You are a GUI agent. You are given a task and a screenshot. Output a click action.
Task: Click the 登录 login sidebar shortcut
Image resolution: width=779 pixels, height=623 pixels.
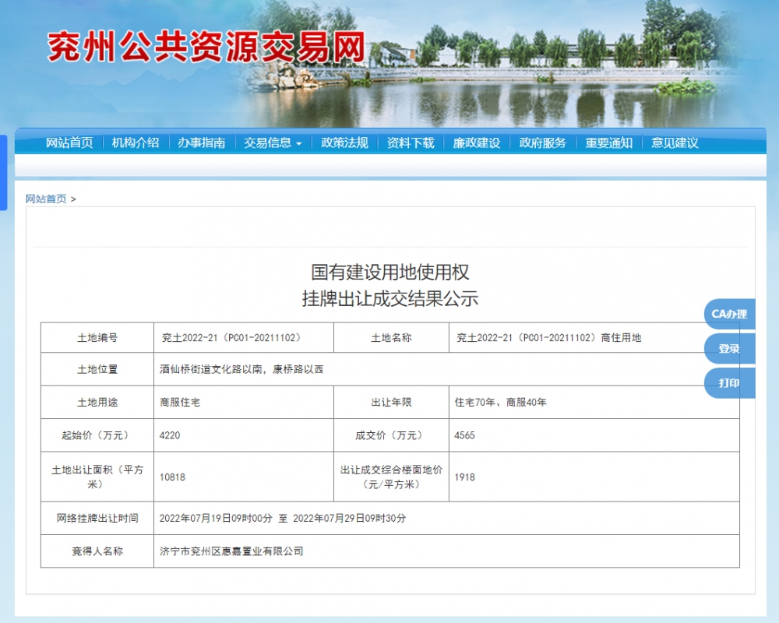point(728,349)
